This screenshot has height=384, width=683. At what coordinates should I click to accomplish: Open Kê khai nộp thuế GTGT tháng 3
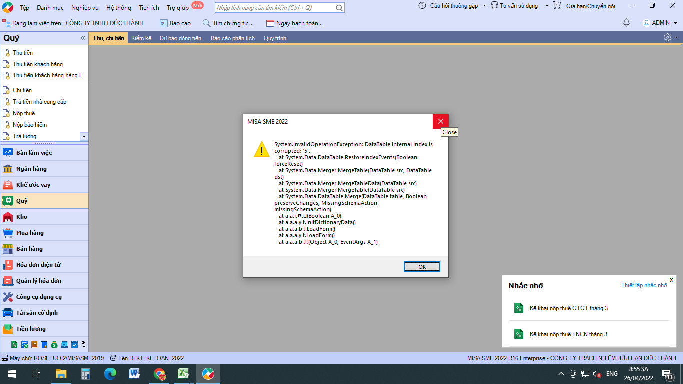pos(569,308)
